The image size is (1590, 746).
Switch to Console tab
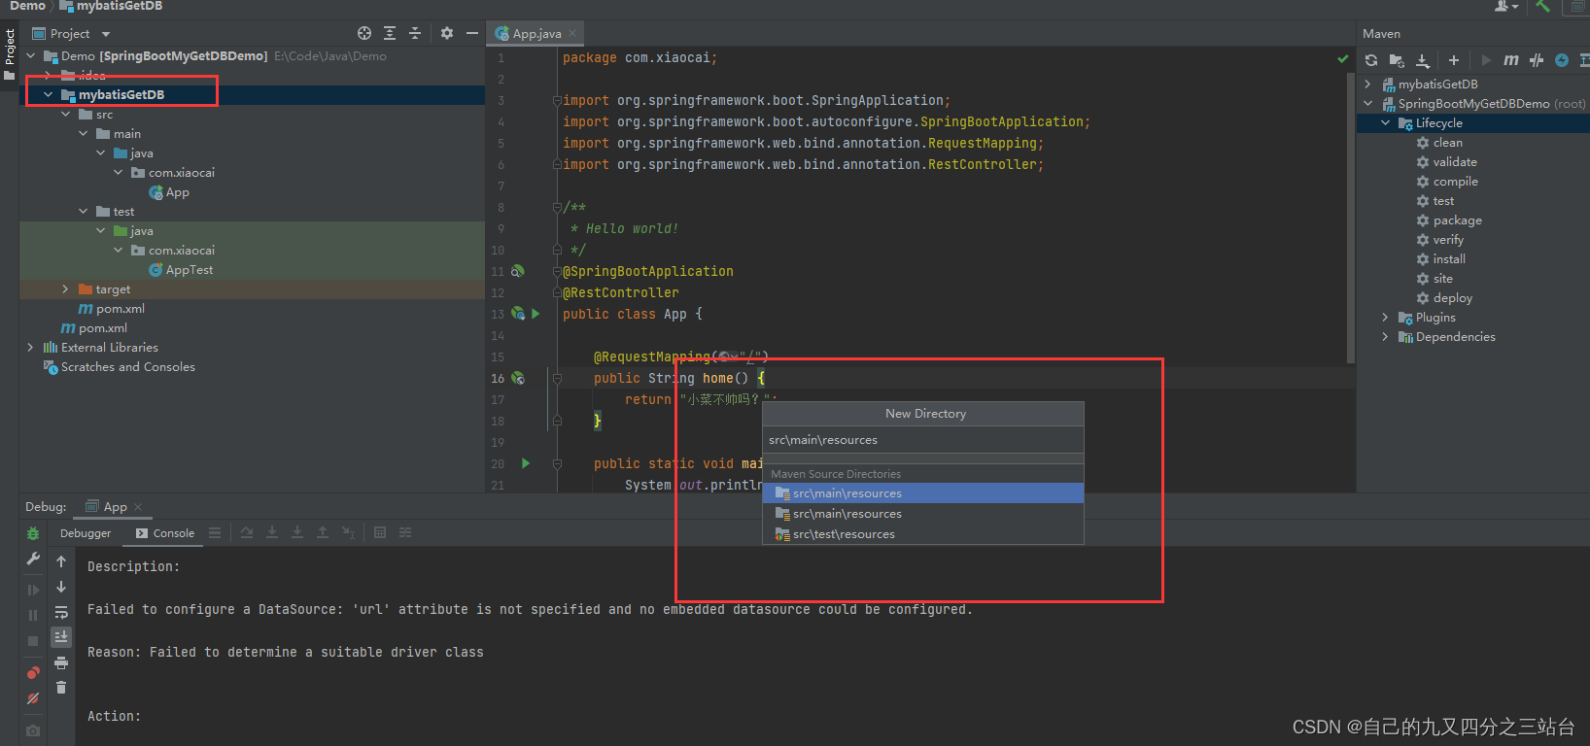(x=165, y=533)
